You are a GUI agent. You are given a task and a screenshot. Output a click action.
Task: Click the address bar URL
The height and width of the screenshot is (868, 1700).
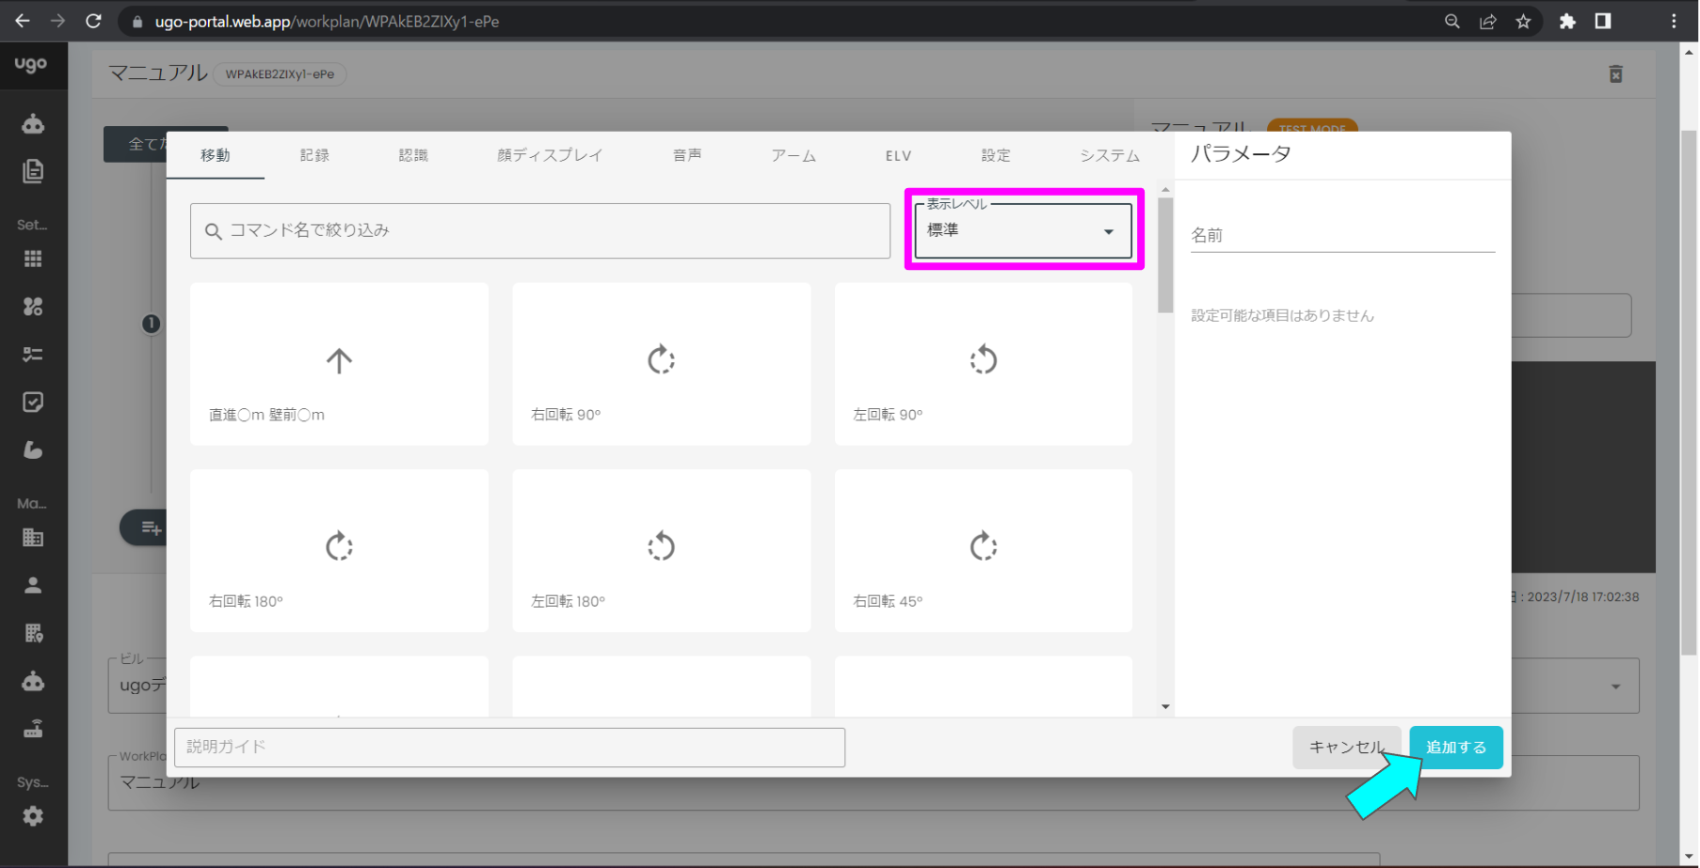(x=327, y=21)
